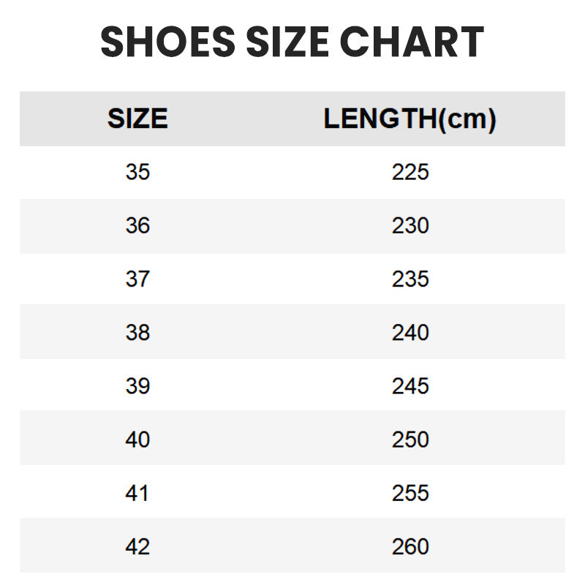Select the size 42 row label

pyautogui.click(x=137, y=546)
